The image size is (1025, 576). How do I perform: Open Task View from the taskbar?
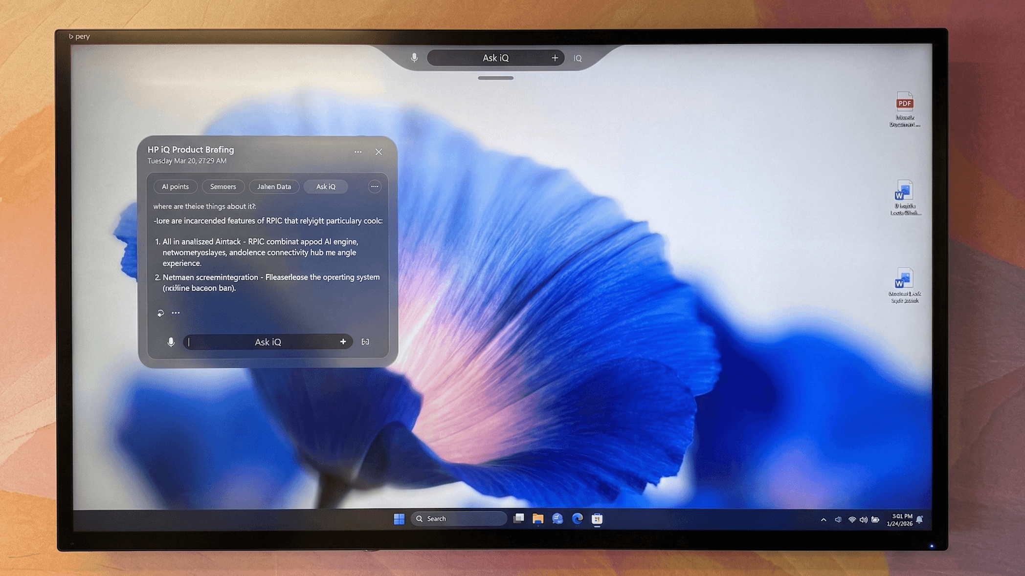tap(519, 518)
